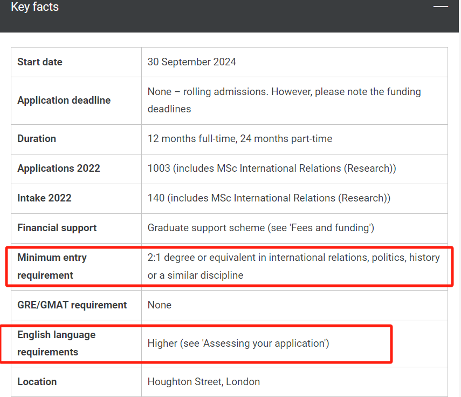This screenshot has width=461, height=397.
Task: Click the Application deadline row label
Action: [64, 100]
